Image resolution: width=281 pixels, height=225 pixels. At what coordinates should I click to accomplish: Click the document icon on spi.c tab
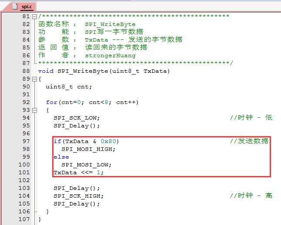coord(15,7)
